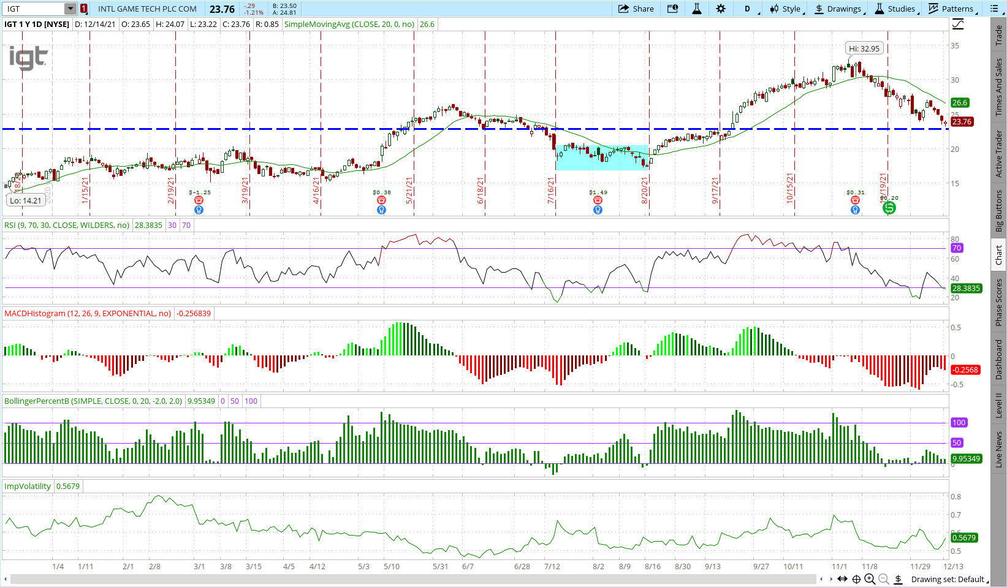Click the ImpVolatility study label
The height and width of the screenshot is (587, 1007).
click(x=28, y=486)
